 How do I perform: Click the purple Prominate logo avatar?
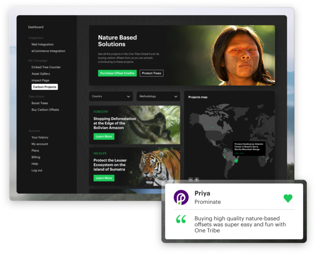pyautogui.click(x=181, y=198)
